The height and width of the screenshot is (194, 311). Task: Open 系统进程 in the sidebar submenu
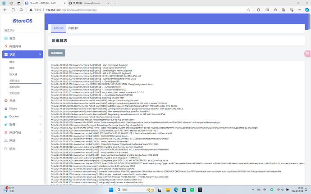coord(15,86)
